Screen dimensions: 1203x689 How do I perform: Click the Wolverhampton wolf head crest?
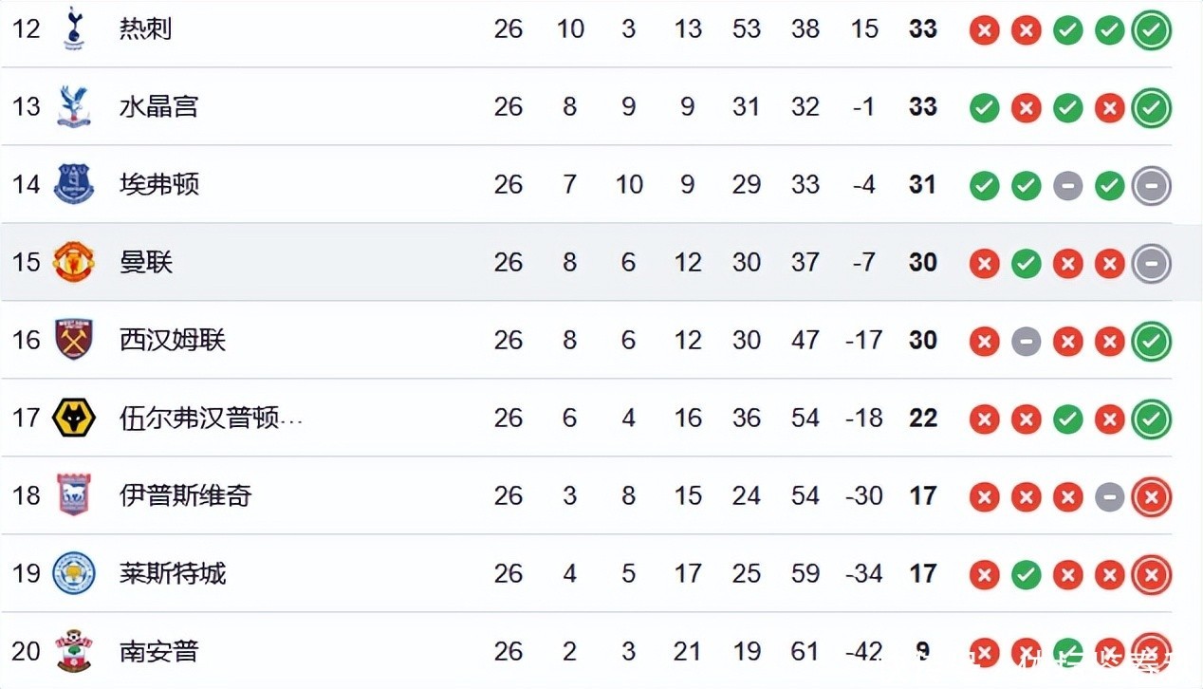pyautogui.click(x=74, y=418)
